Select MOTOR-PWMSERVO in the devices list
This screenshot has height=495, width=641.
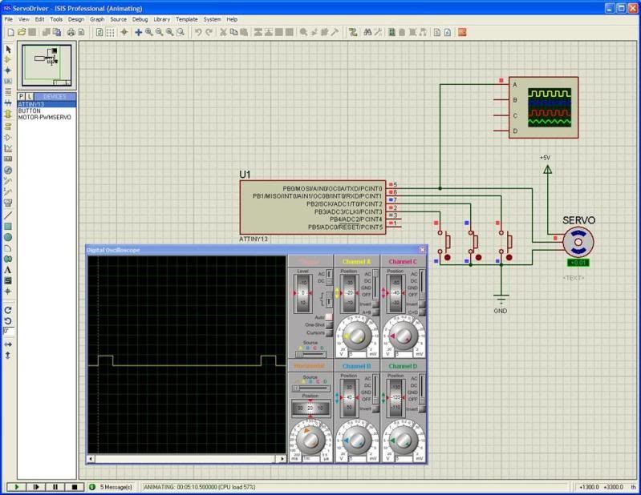click(x=45, y=117)
